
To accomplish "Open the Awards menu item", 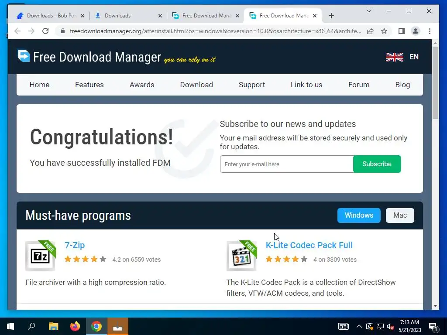I will (142, 85).
